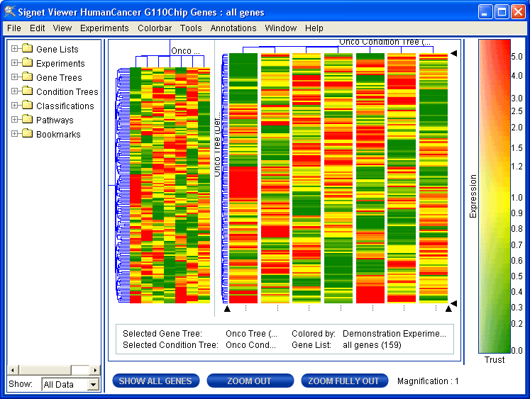This screenshot has height=399, width=530.
Task: Click the Gene Trees folder icon
Action: [28, 77]
